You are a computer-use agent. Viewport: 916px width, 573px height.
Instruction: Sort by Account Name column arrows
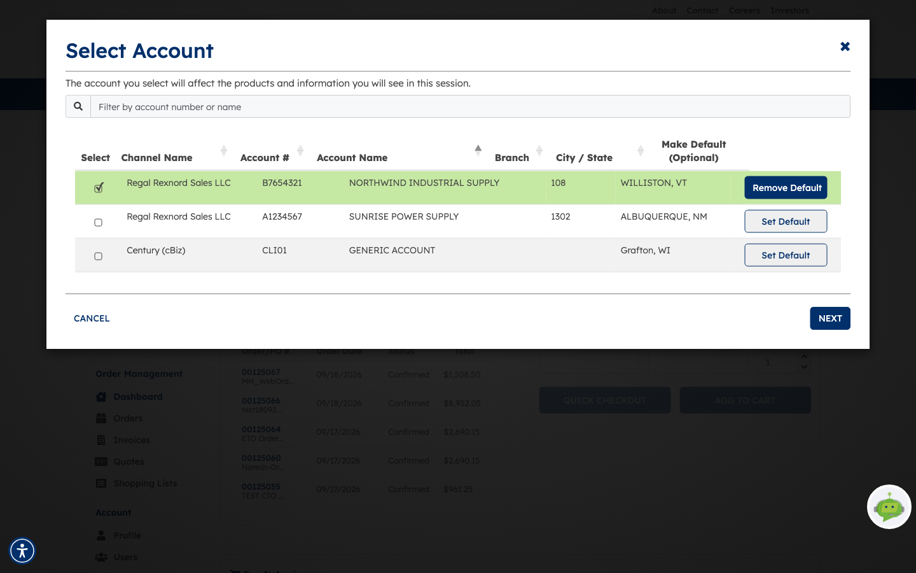478,151
